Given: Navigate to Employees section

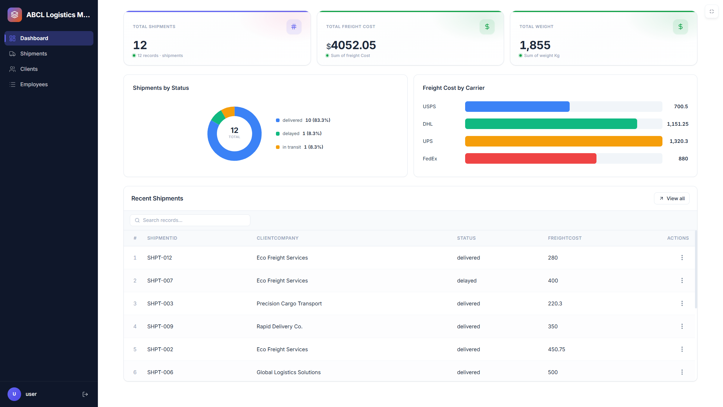Looking at the screenshot, I should [49, 84].
